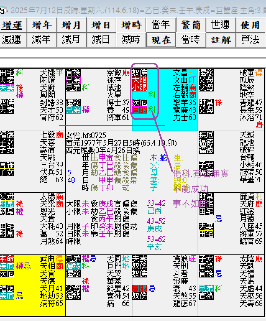Click the 增月 (add month) icon
The image size is (266, 321).
(71, 25)
